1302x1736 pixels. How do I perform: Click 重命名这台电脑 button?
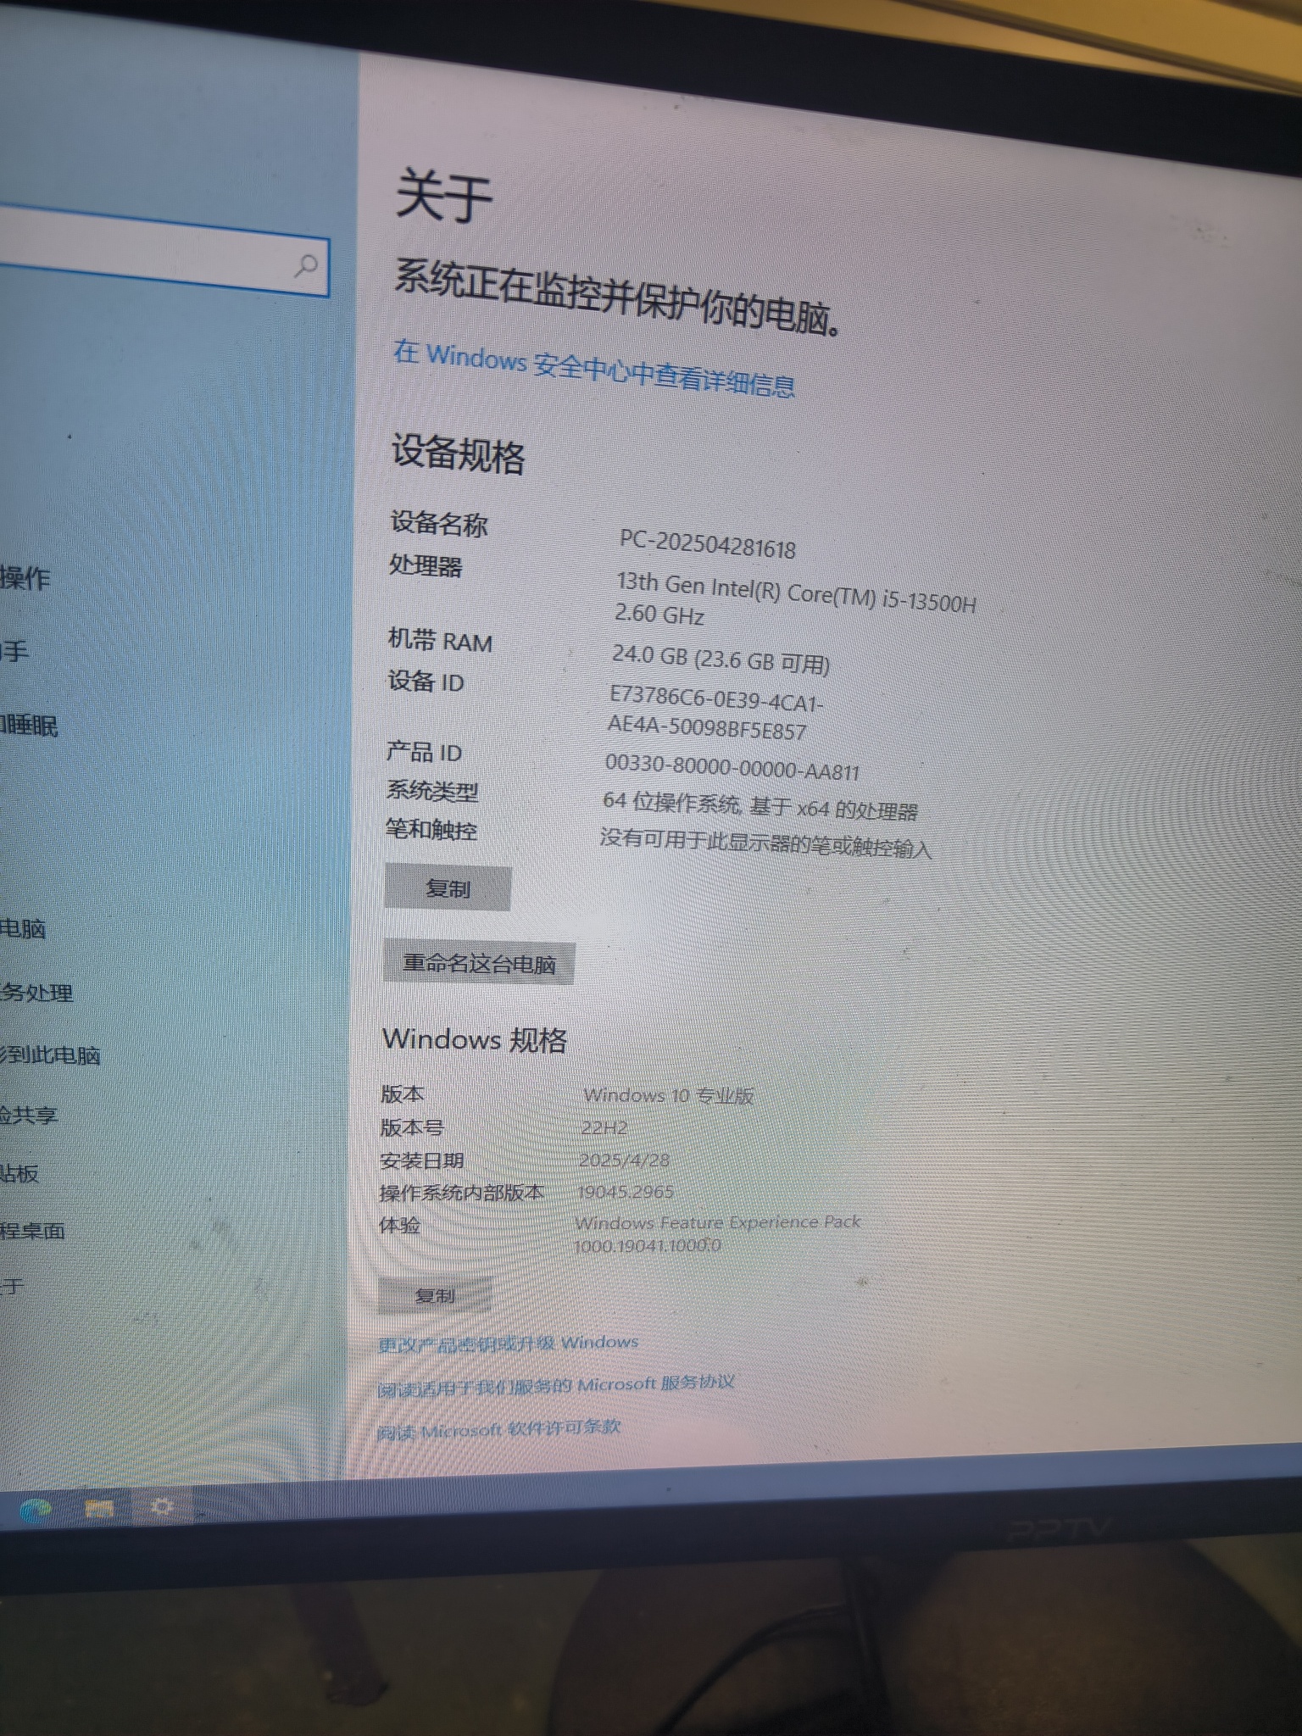point(479,964)
